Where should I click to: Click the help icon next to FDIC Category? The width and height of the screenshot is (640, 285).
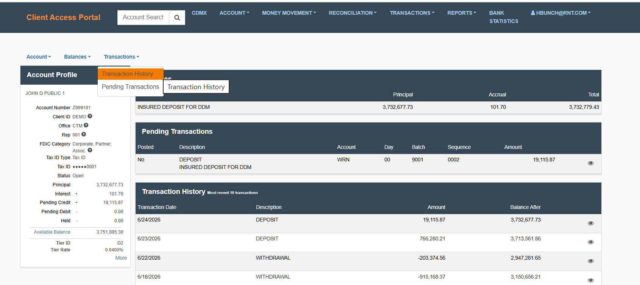[90, 150]
